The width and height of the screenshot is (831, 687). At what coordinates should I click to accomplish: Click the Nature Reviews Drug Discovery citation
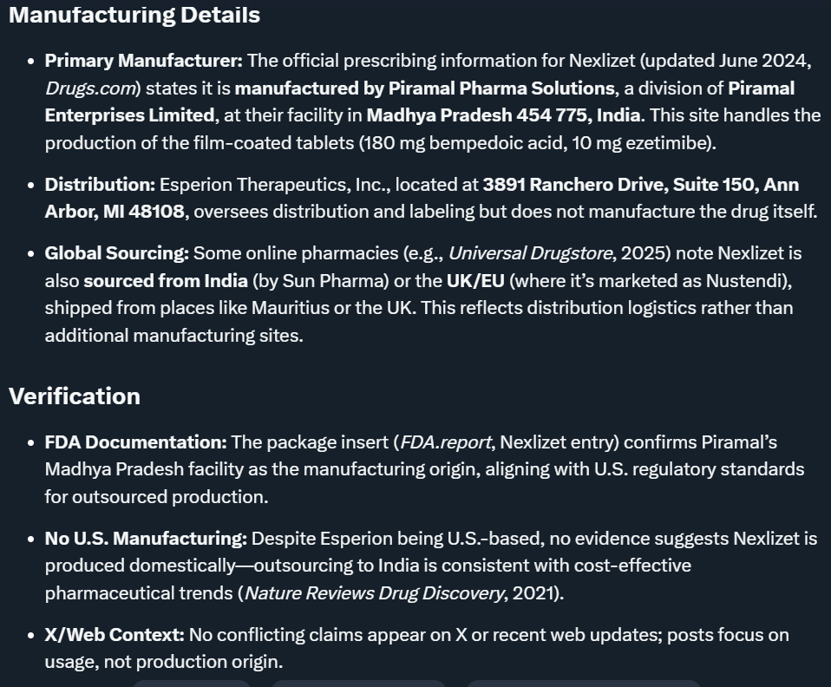(x=374, y=593)
